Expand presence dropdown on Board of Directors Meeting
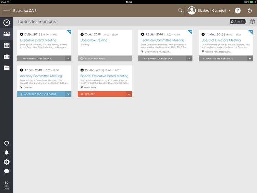This screenshot has width=257, height=193. click(250, 58)
